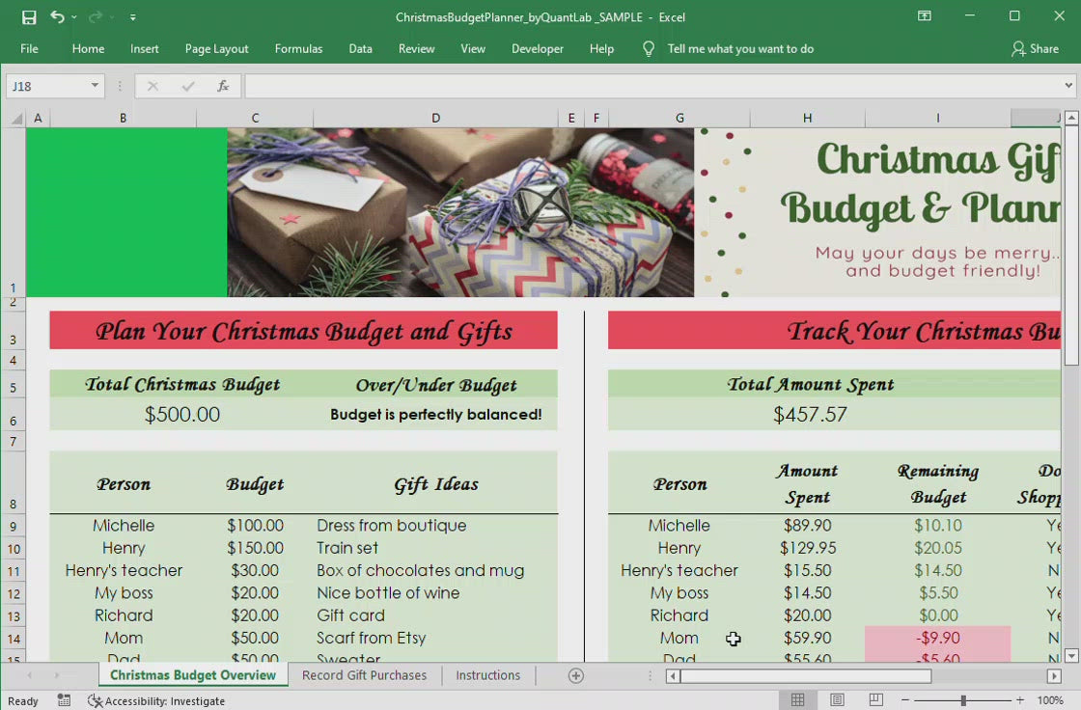1081x710 pixels.
Task: Click the Insert Function fx icon
Action: pyautogui.click(x=223, y=86)
